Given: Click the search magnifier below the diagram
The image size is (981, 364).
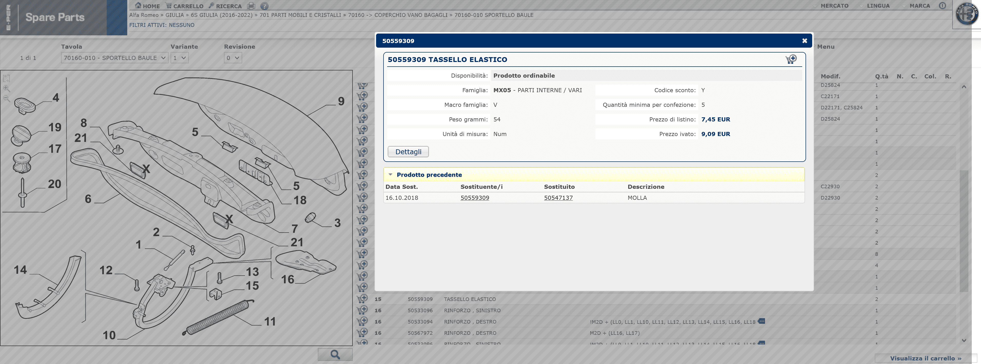Looking at the screenshot, I should click(335, 355).
